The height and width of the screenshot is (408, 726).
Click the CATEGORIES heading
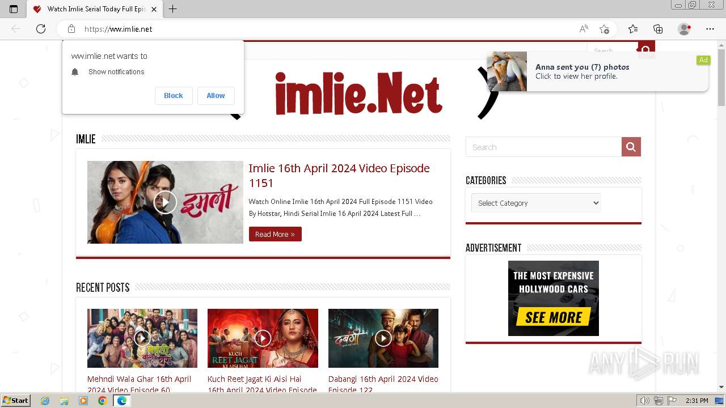pyautogui.click(x=486, y=180)
